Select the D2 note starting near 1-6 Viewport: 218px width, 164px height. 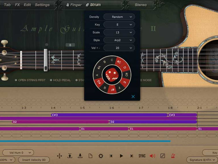[x=153, y=122]
